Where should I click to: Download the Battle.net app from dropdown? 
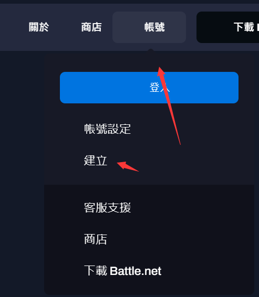[x=123, y=271]
